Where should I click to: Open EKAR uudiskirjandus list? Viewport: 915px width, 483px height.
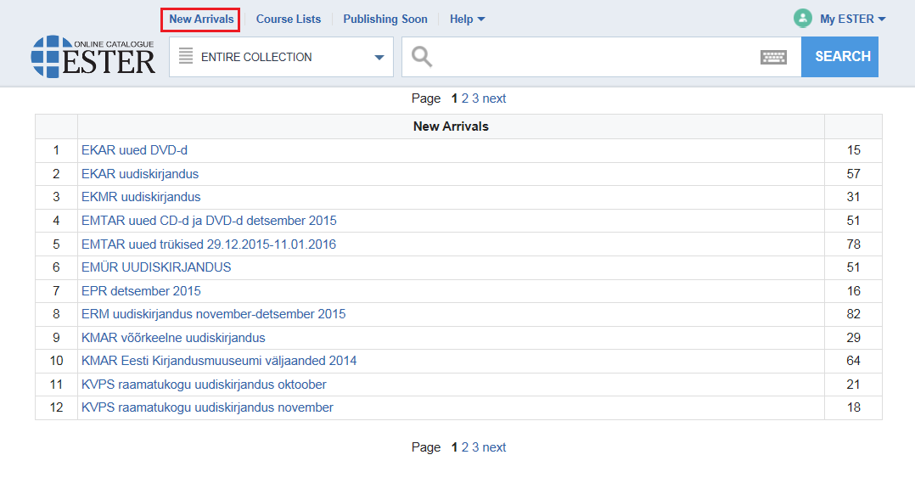[x=140, y=174]
